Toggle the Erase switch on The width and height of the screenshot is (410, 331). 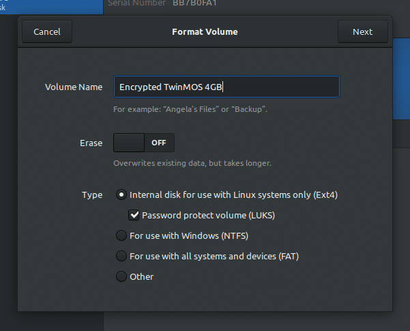coord(144,143)
